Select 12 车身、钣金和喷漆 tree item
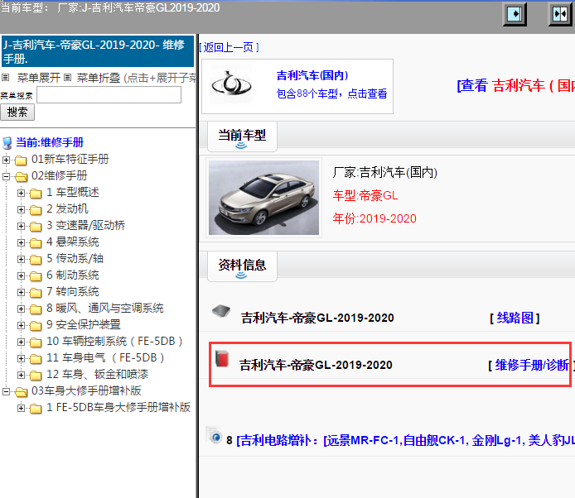Viewport: 575px width, 498px height. [97, 374]
